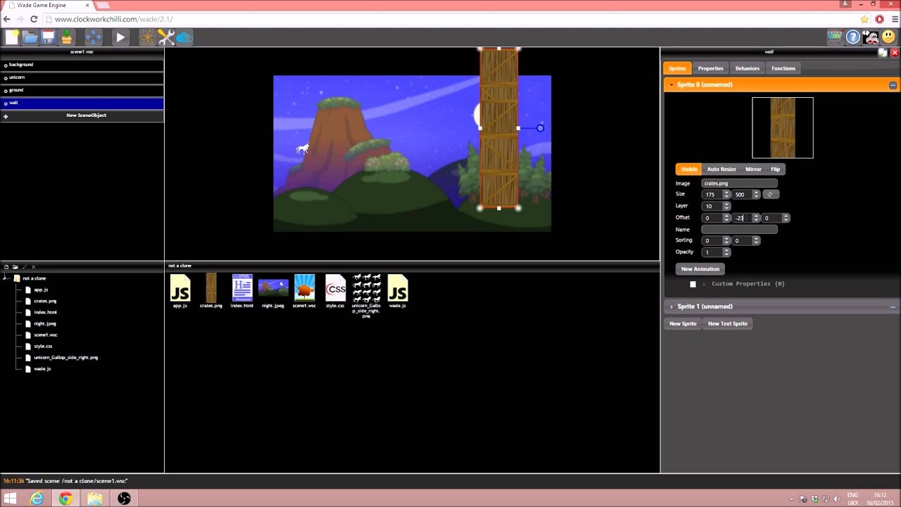Select crates.png thumbnail in asset browser
Image resolution: width=901 pixels, height=507 pixels.
tap(211, 292)
